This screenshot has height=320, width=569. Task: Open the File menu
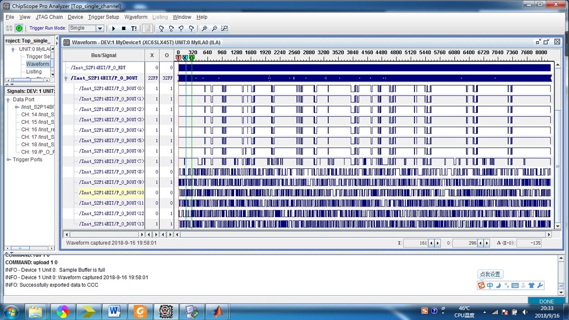click(x=10, y=17)
